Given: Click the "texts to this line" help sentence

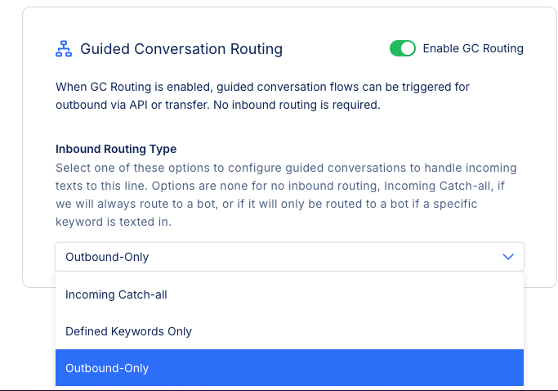Looking at the screenshot, I should (280, 186).
